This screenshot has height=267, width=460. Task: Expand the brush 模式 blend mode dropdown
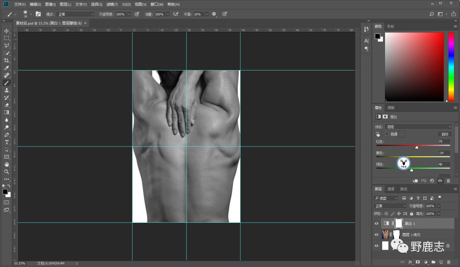(76, 14)
